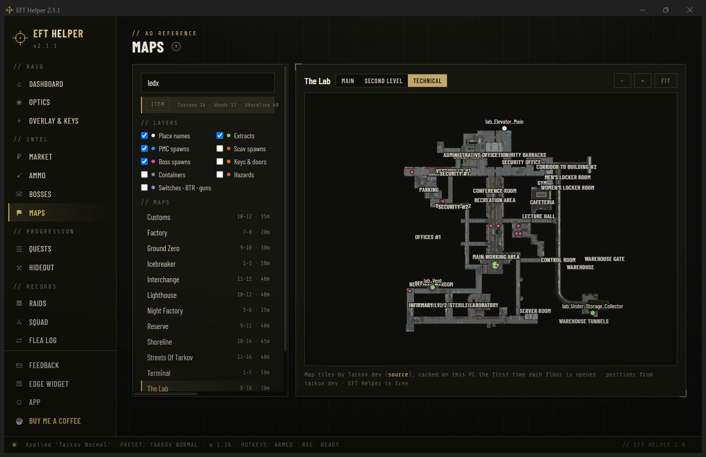The height and width of the screenshot is (457, 706).
Task: Zoom in the map with plus
Action: pos(643,81)
